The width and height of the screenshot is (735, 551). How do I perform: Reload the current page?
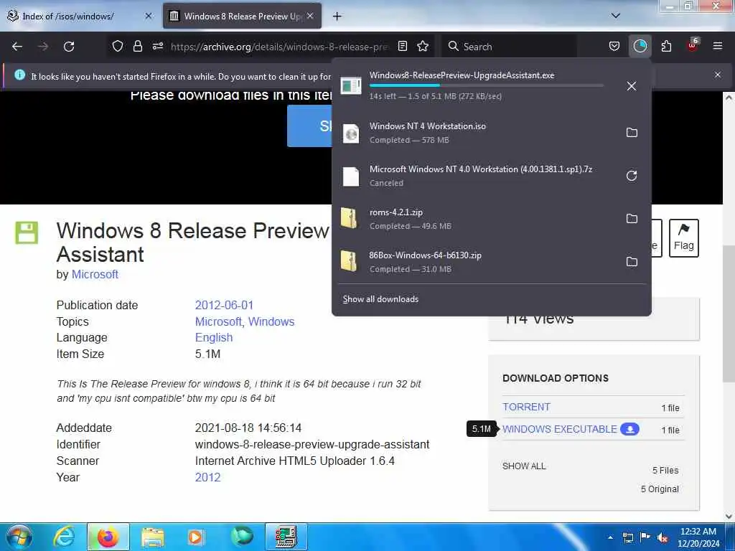pos(69,47)
